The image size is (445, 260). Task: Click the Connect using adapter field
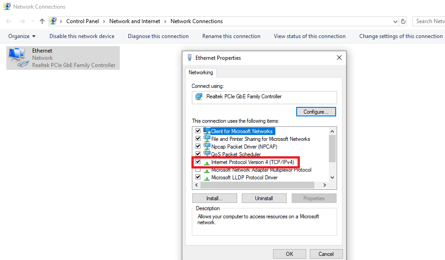264,97
